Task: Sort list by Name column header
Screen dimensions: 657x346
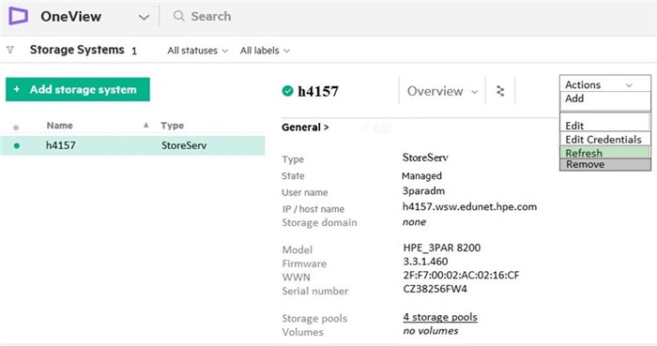Action: [59, 126]
